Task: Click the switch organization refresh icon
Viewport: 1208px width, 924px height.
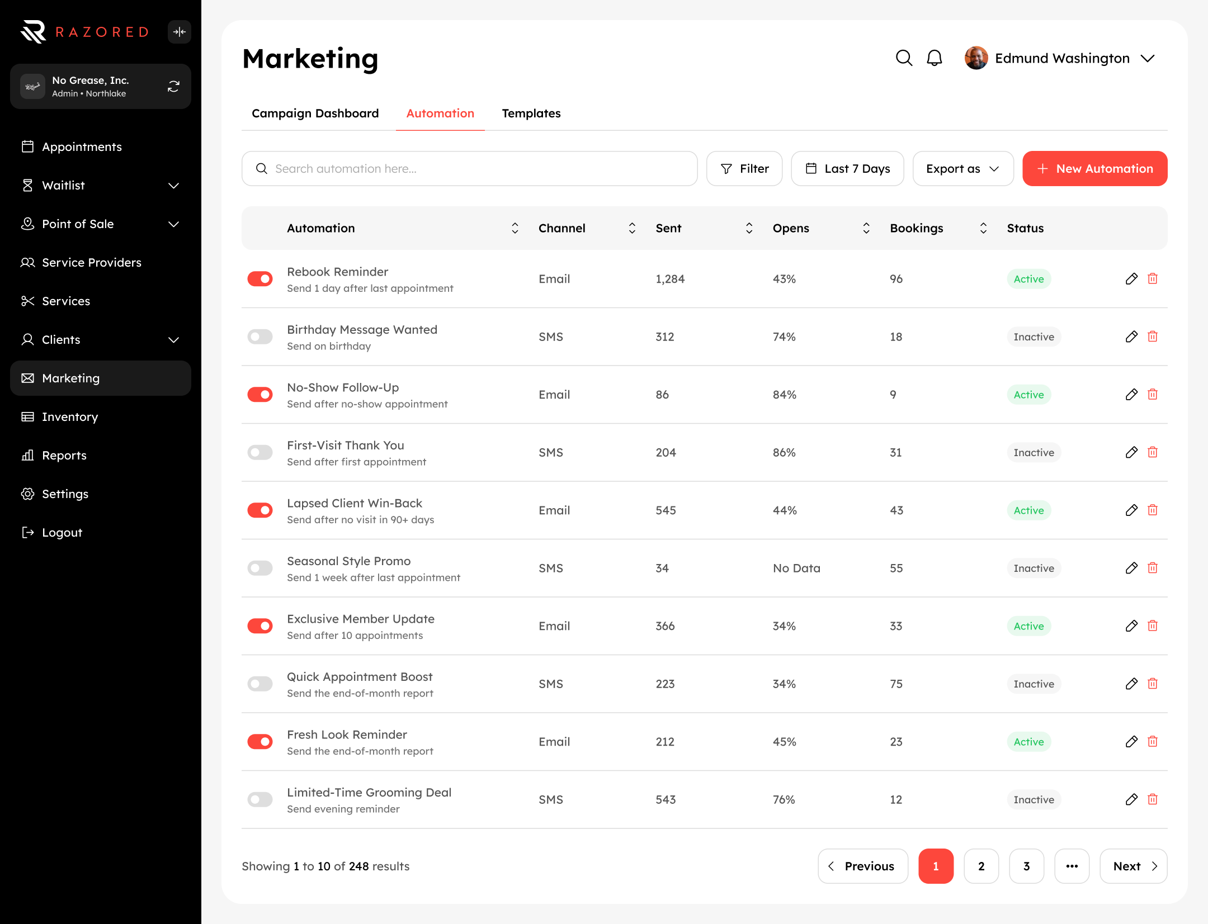Action: click(x=173, y=87)
